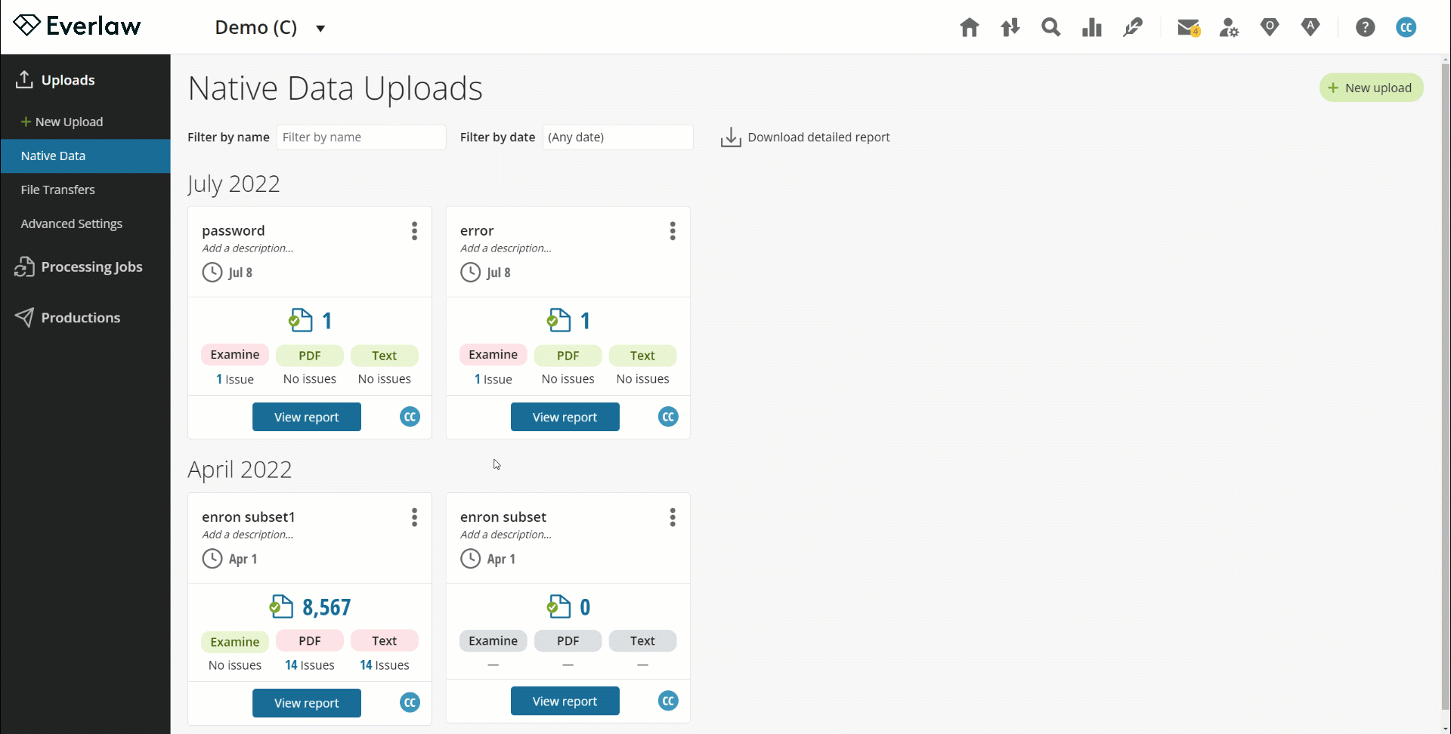Open the storybuilder quill icon
Screen dimensions: 1451x734
pos(1132,28)
